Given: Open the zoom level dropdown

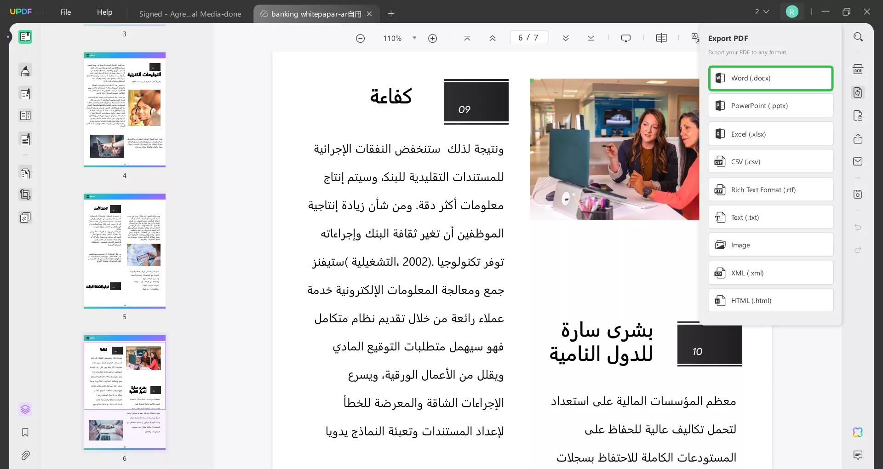Looking at the screenshot, I should point(414,38).
